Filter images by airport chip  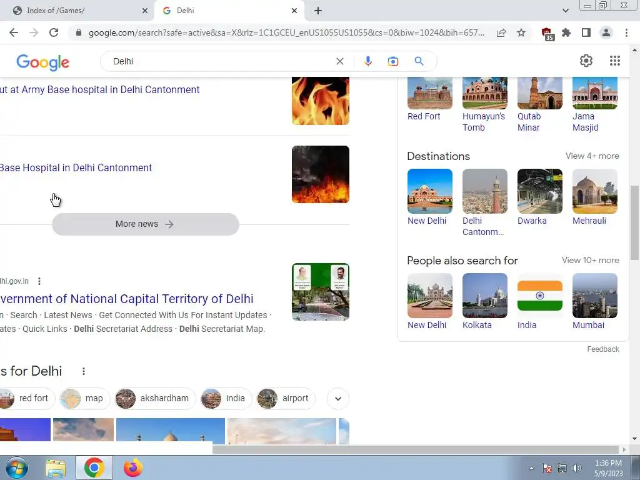tap(286, 398)
